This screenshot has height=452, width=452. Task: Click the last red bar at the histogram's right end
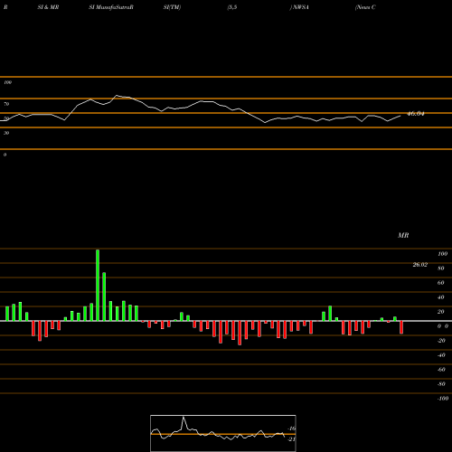point(401,327)
